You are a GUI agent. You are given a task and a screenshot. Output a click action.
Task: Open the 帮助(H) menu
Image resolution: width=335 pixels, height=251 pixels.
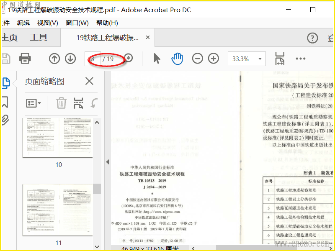pyautogui.click(x=107, y=23)
